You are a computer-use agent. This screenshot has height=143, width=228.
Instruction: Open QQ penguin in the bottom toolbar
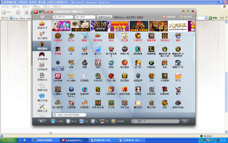pyautogui.click(x=104, y=121)
